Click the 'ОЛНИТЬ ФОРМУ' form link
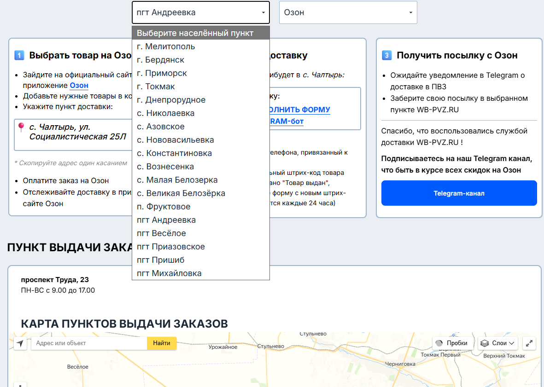The height and width of the screenshot is (387, 544). (x=300, y=110)
